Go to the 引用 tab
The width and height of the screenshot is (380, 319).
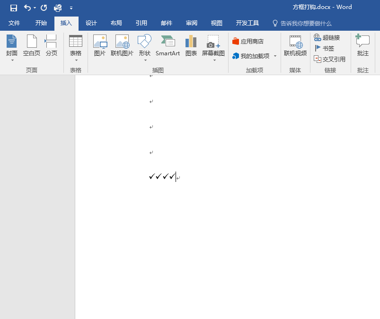(141, 23)
